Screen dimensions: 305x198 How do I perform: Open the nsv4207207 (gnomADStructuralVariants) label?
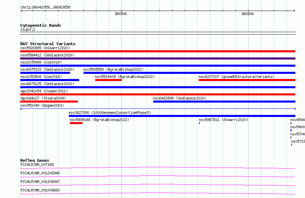[x=236, y=77]
